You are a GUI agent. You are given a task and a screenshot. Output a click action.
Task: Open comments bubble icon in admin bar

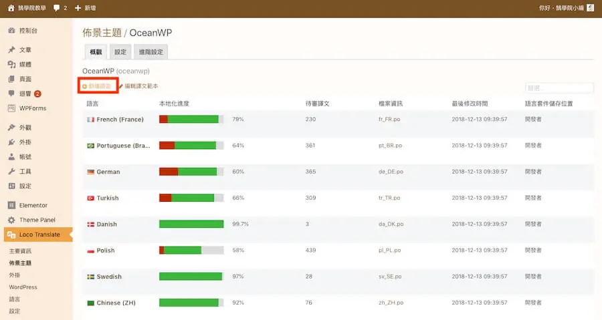coord(56,8)
